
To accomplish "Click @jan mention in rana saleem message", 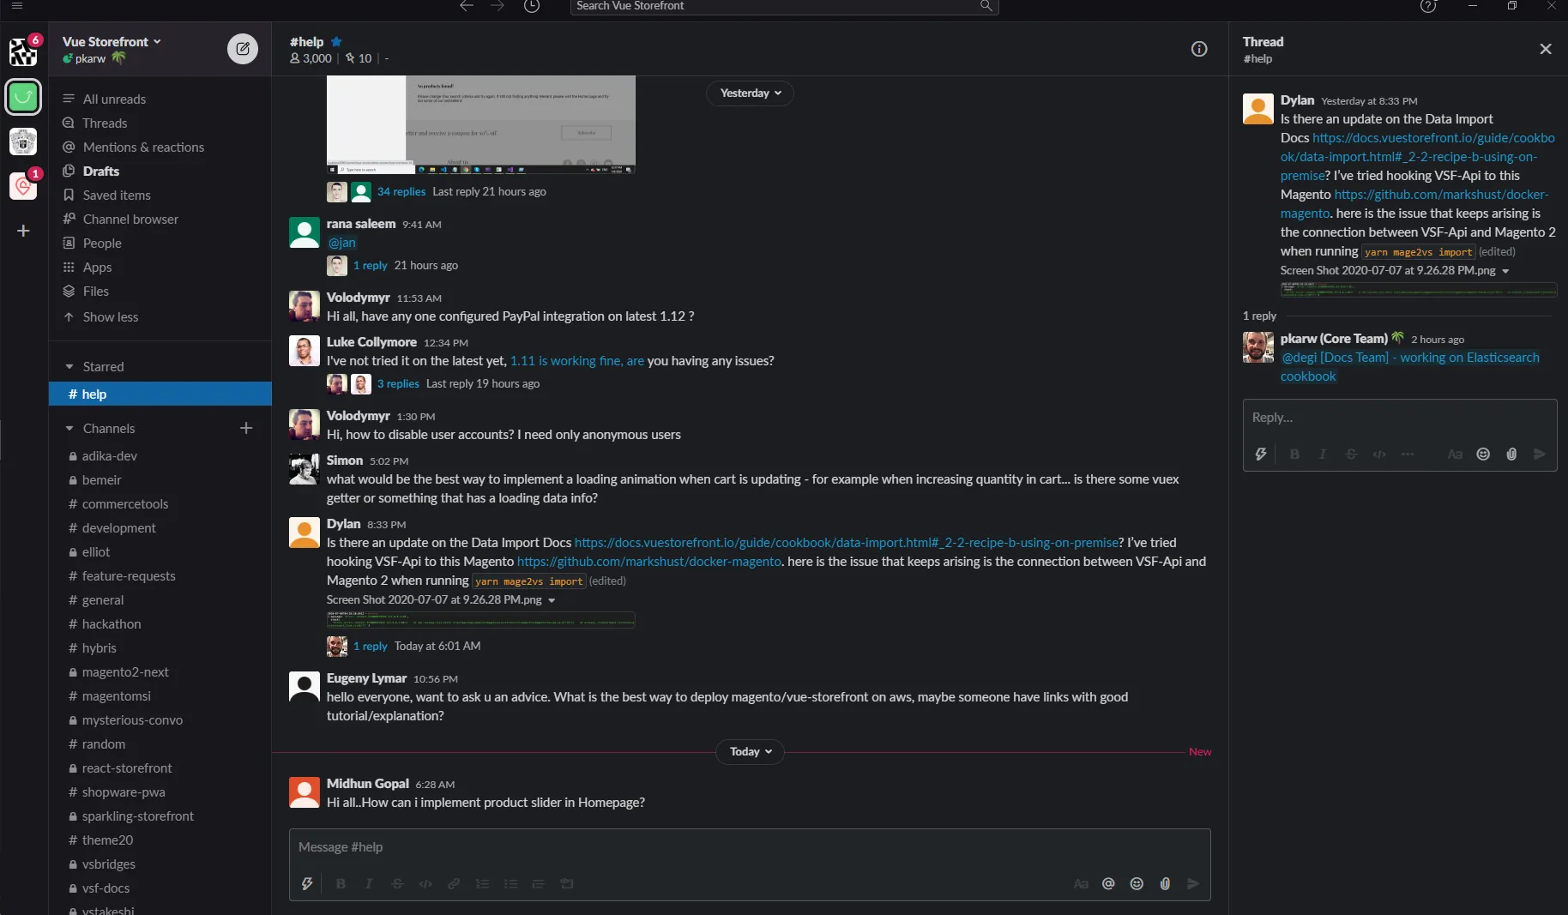I will pyautogui.click(x=341, y=242).
